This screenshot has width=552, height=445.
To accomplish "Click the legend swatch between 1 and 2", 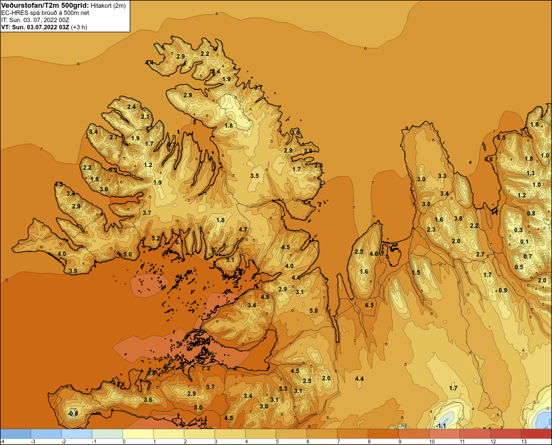I will (168, 433).
